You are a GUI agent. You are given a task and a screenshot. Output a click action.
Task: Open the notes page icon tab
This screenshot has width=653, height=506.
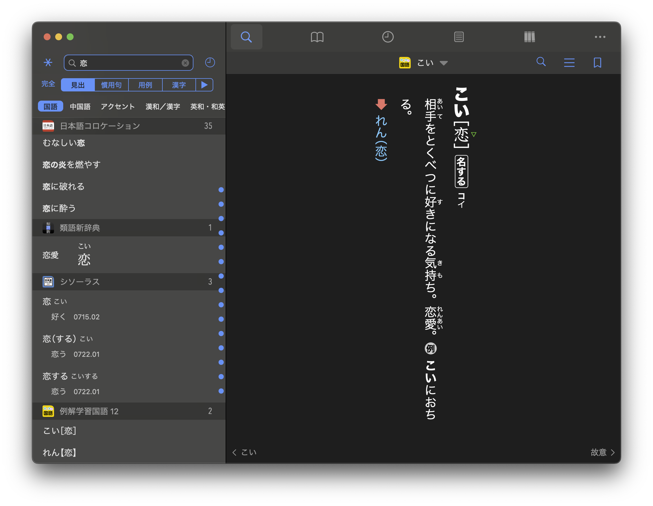(459, 37)
